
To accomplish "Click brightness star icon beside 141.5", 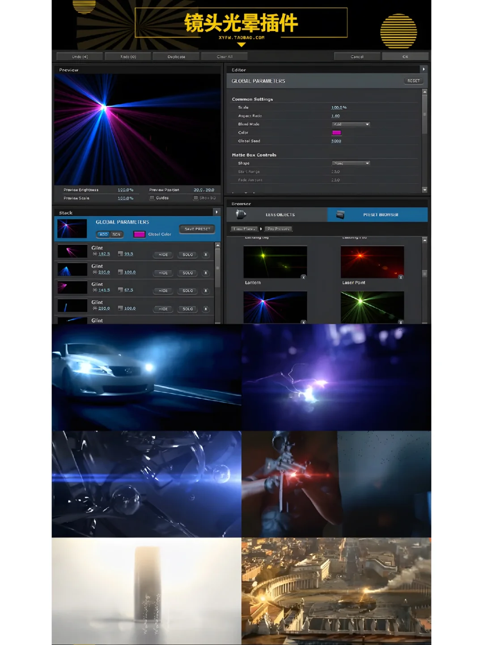I will click(x=95, y=290).
